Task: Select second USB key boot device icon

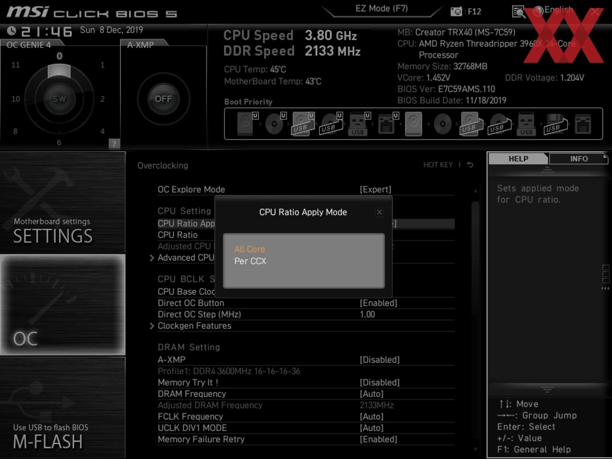Action: 526,124
